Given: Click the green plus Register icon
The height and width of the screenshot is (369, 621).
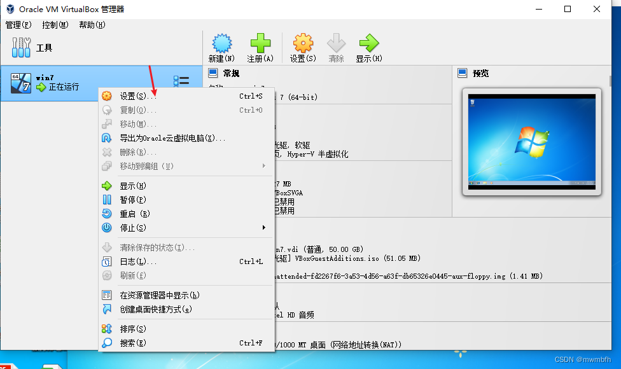Looking at the screenshot, I should (260, 43).
